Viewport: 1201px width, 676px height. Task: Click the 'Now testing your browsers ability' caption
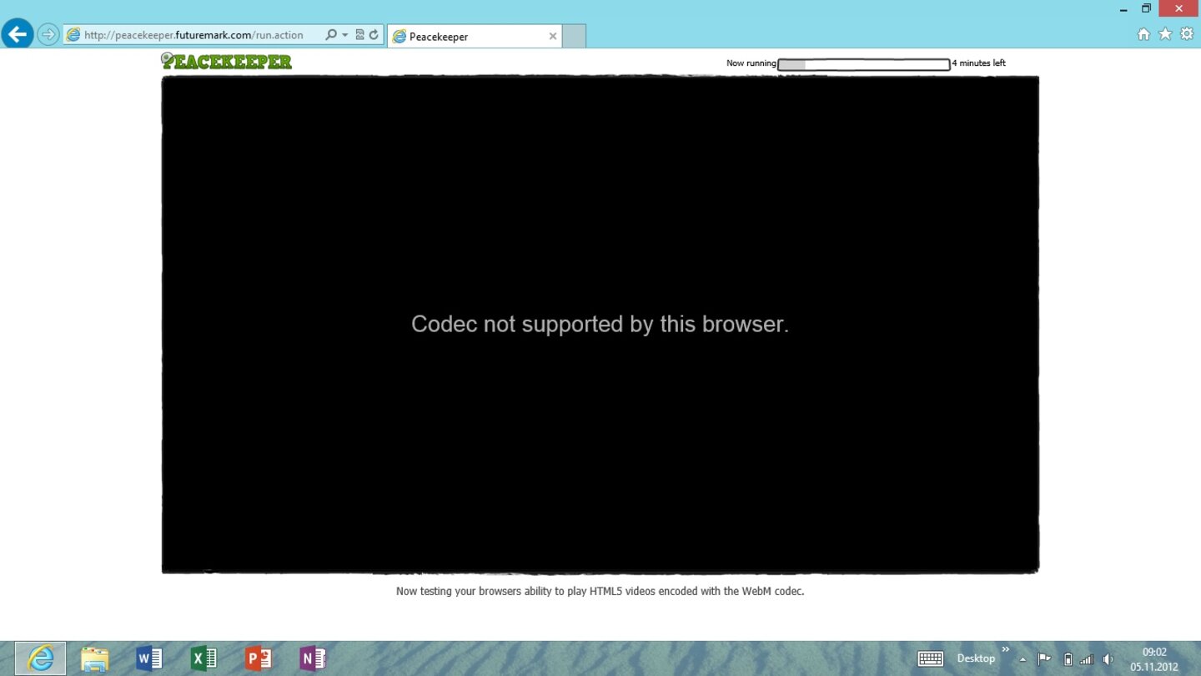pyautogui.click(x=600, y=591)
